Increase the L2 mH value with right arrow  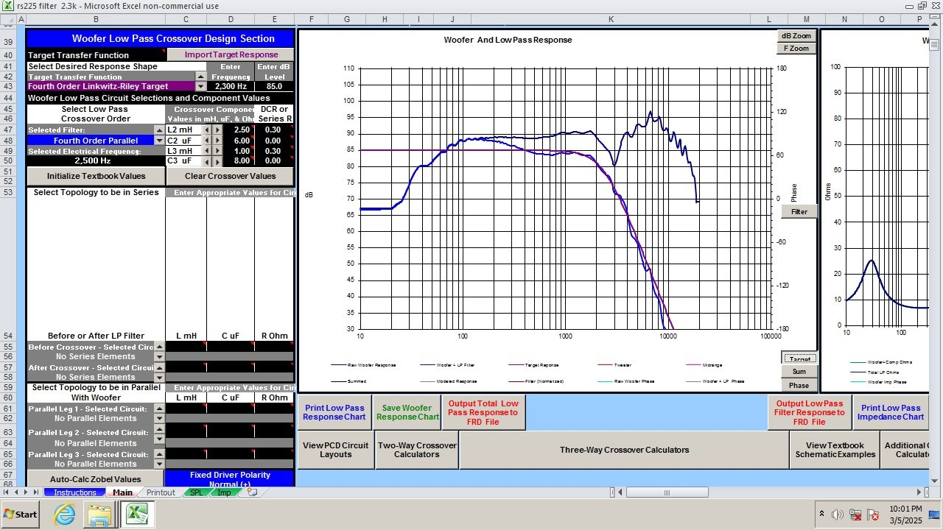pyautogui.click(x=217, y=130)
